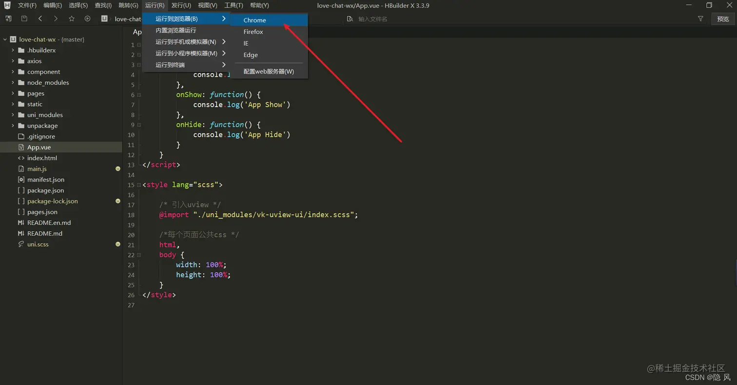Open the 帮助(Y) menu
The image size is (737, 385).
coord(259,5)
